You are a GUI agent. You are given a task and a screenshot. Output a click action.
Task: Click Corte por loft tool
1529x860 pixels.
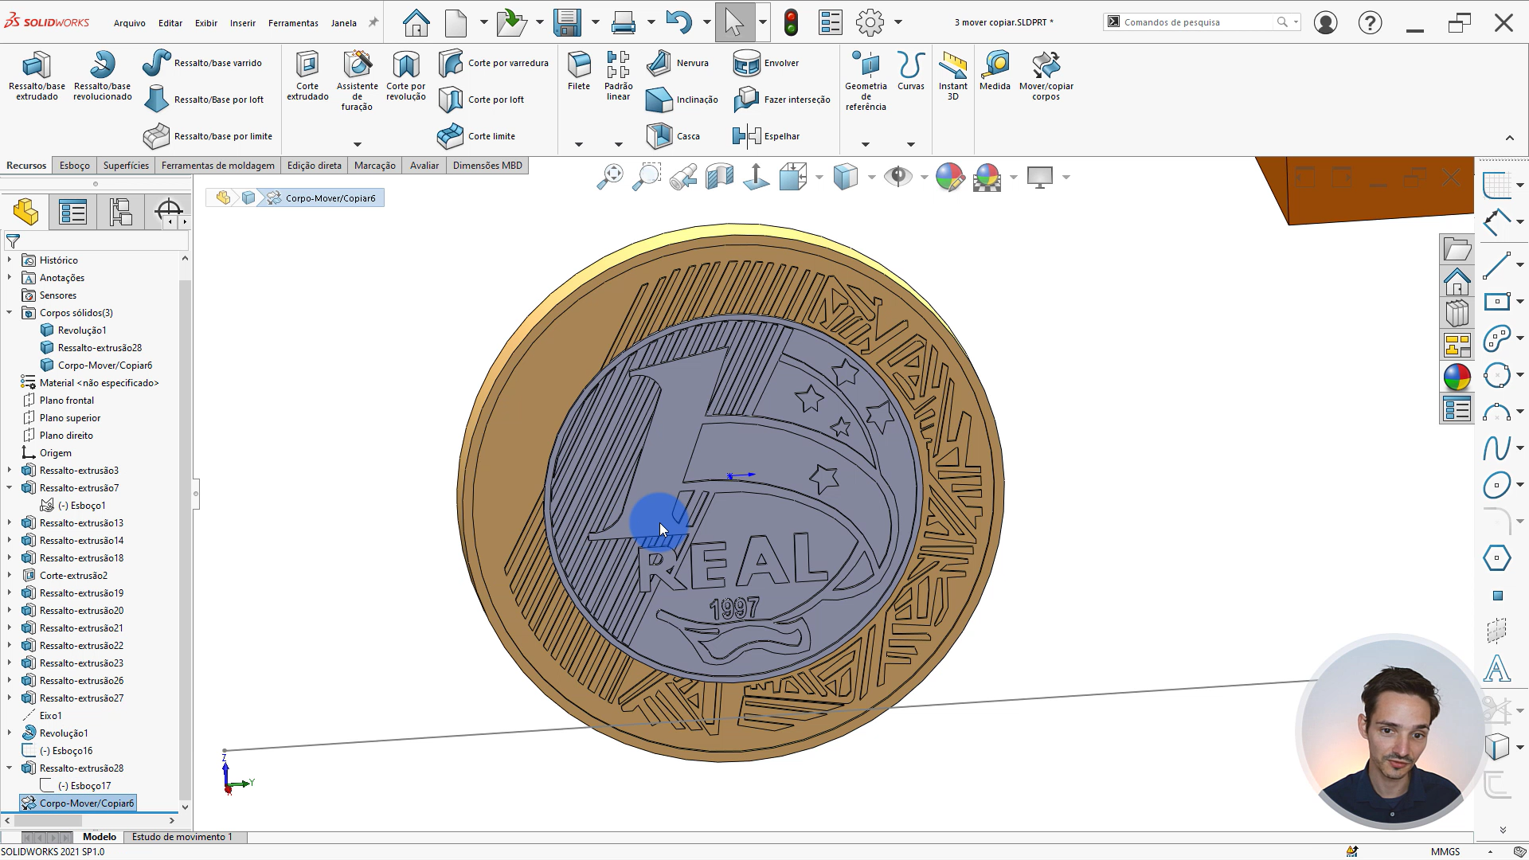point(482,100)
